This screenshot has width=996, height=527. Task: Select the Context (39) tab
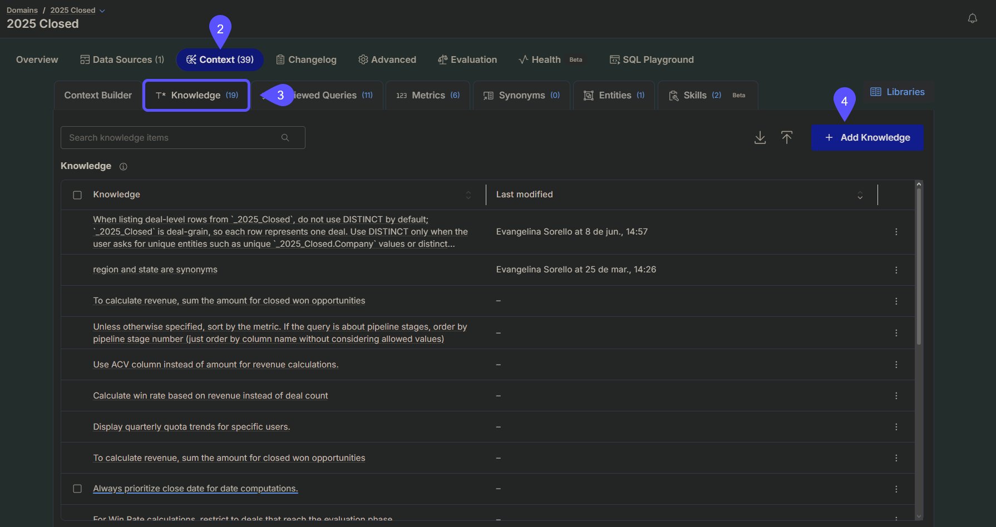coord(220,59)
